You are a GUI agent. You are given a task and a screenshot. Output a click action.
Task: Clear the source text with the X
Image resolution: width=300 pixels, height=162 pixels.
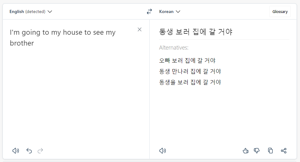(x=139, y=29)
